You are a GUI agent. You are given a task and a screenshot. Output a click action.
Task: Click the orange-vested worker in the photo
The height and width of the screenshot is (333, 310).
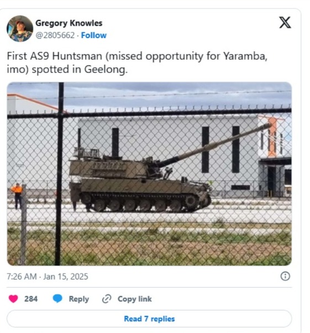tap(17, 196)
